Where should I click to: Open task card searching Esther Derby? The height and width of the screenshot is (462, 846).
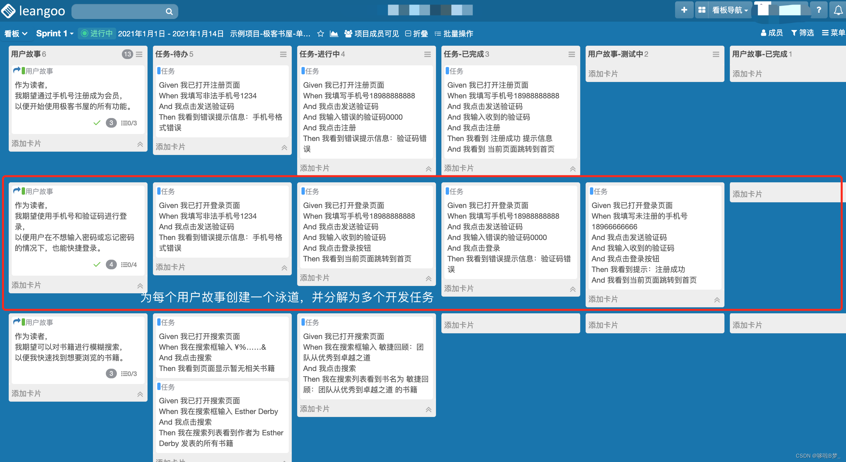point(222,417)
